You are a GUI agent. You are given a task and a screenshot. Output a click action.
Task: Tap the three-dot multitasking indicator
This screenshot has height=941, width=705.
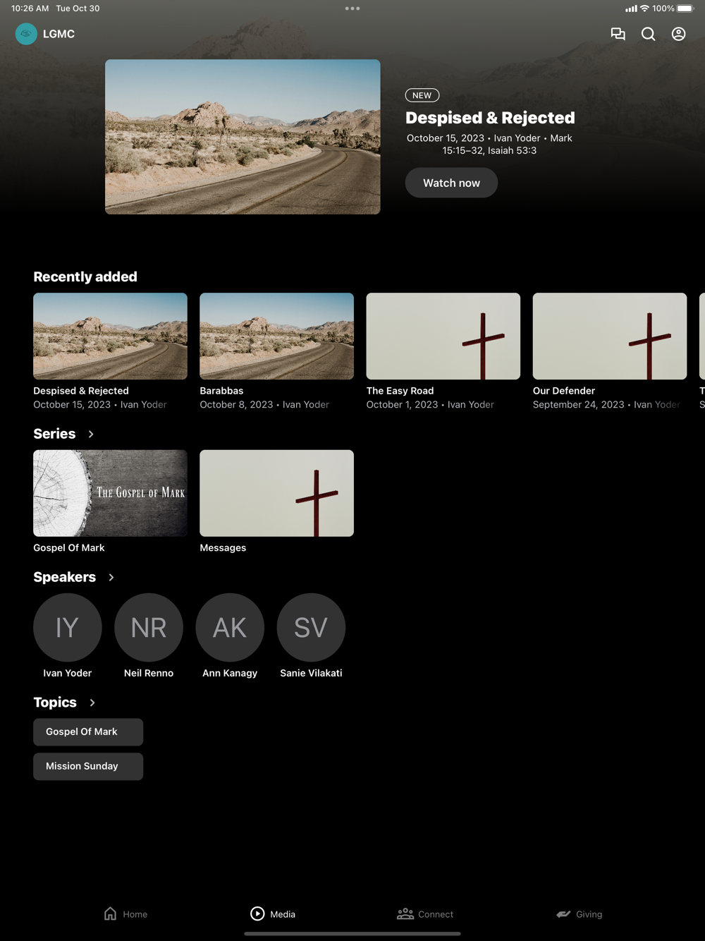(352, 8)
